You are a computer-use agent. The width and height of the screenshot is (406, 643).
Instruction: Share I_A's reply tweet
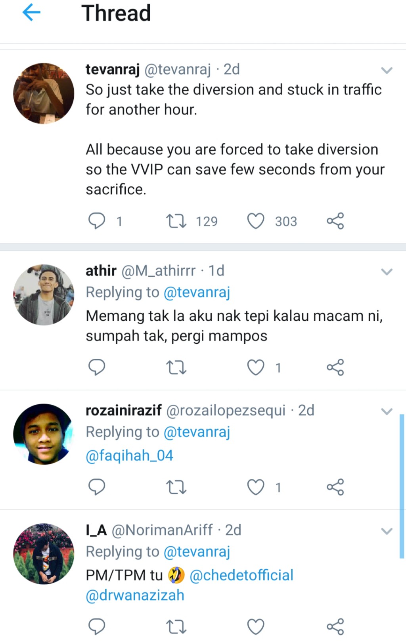[x=335, y=627]
